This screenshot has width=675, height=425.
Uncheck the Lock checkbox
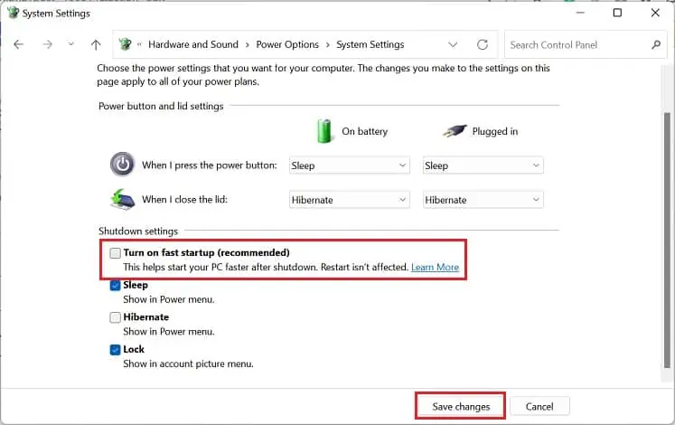tap(115, 350)
